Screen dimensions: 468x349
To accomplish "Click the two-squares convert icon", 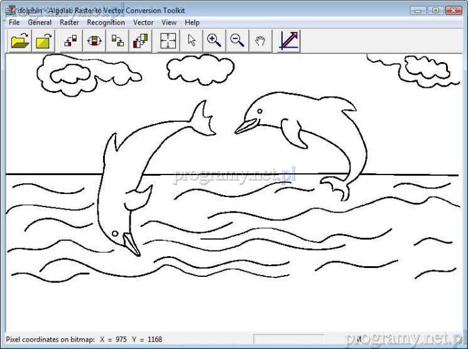I will coord(117,41).
